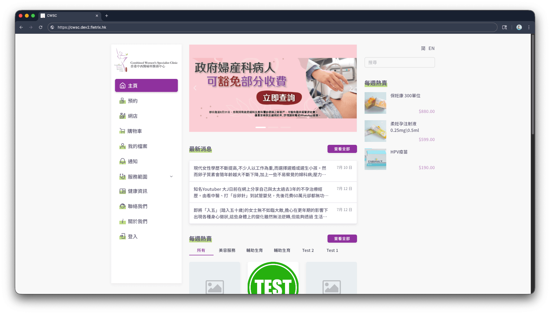This screenshot has height=314, width=550.
Task: Jump to second banner carousel indicator
Action: click(273, 127)
